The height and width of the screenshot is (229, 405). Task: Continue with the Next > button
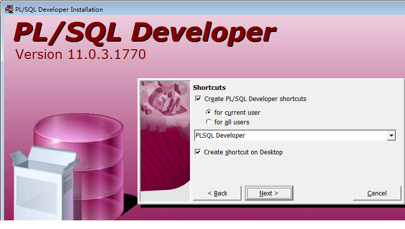[269, 193]
